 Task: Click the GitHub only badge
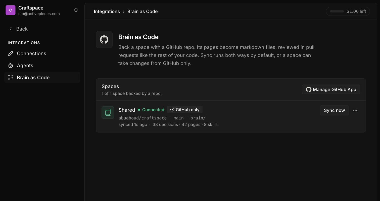click(185, 110)
